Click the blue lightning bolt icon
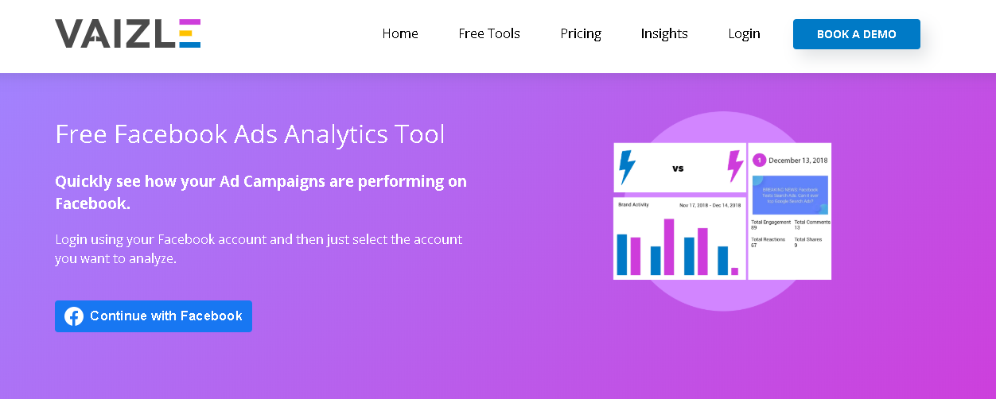The height and width of the screenshot is (399, 996). (628, 167)
